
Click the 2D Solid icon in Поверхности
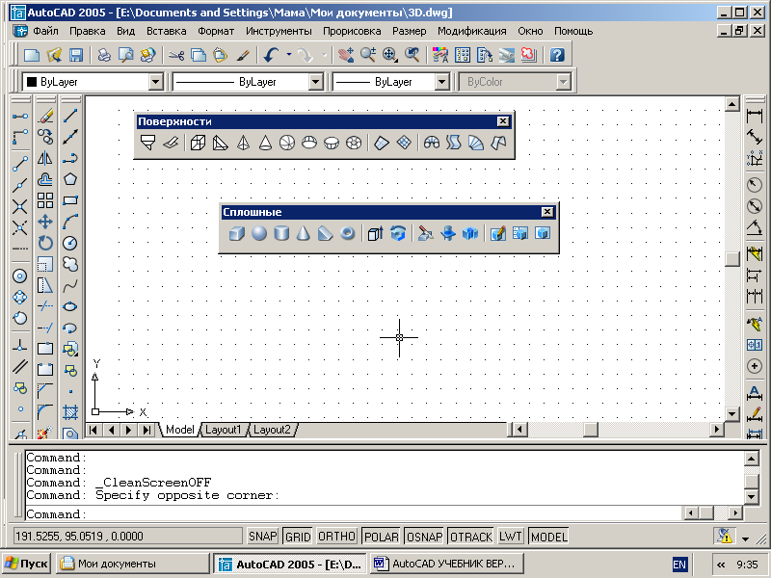click(148, 143)
